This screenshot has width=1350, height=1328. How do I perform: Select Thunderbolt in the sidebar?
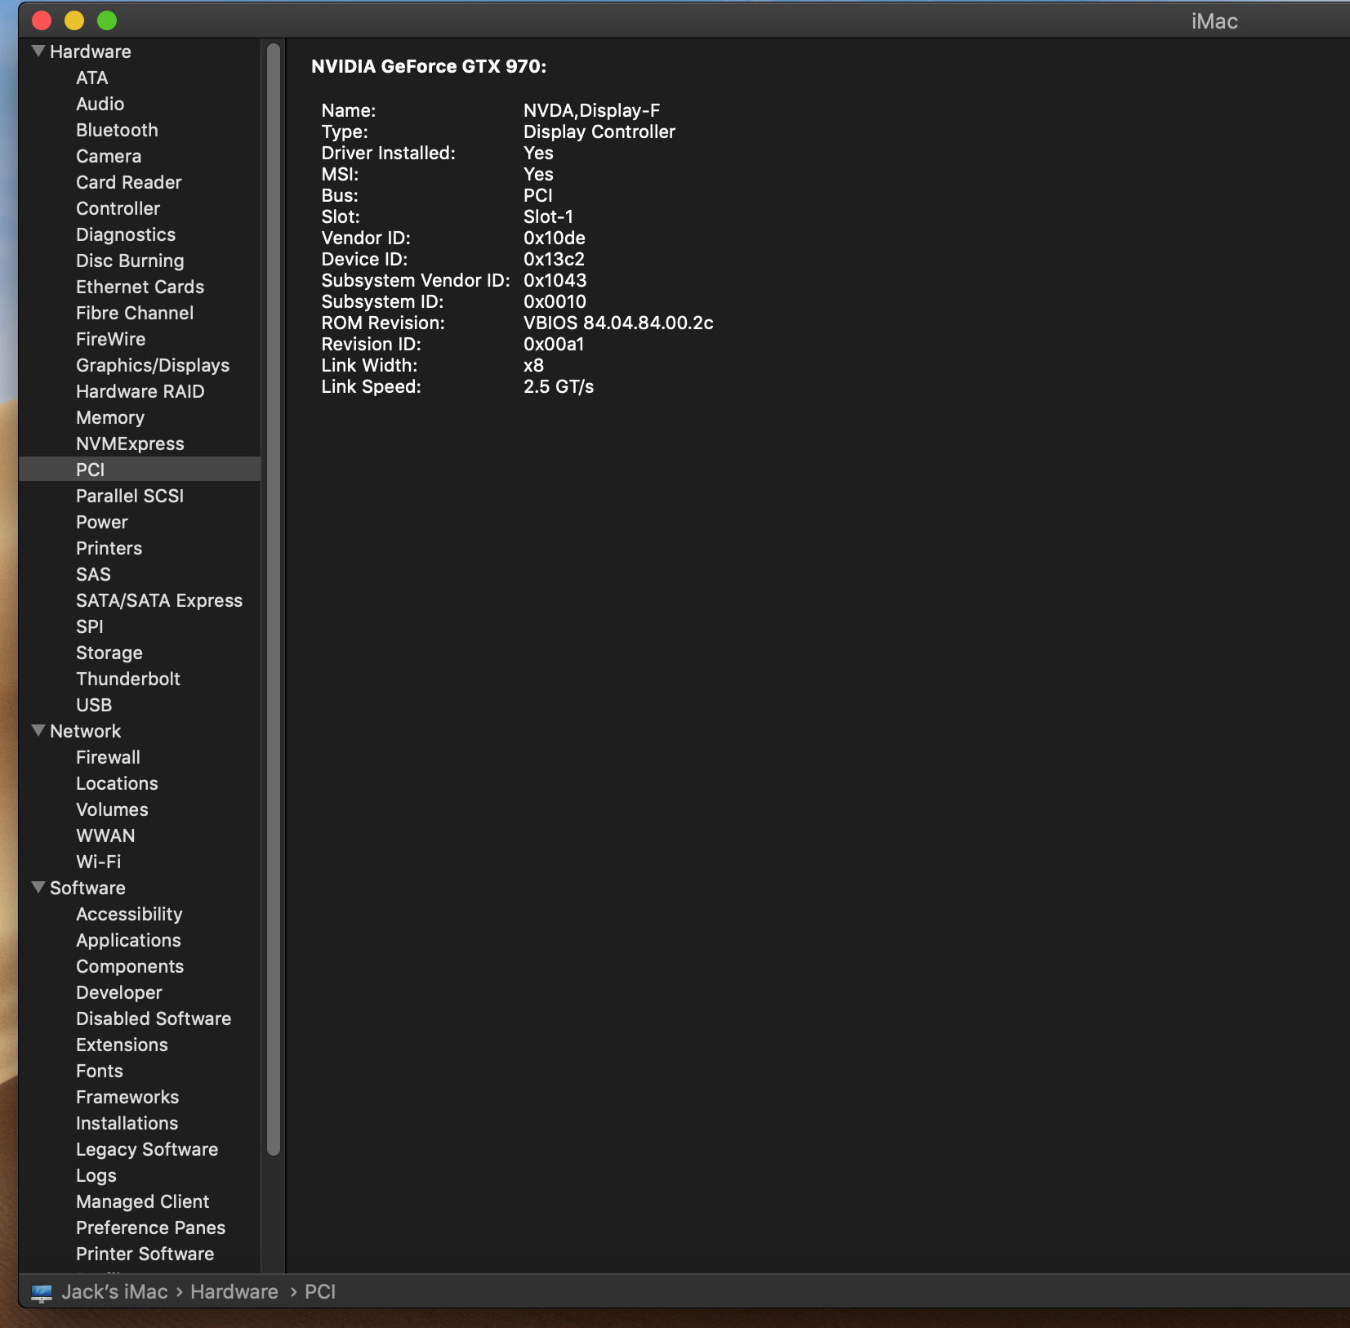click(127, 679)
